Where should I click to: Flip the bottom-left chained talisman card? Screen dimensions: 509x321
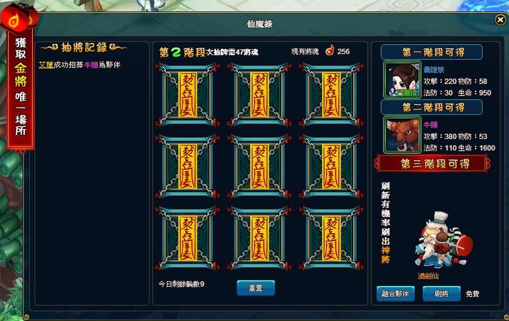[187, 238]
